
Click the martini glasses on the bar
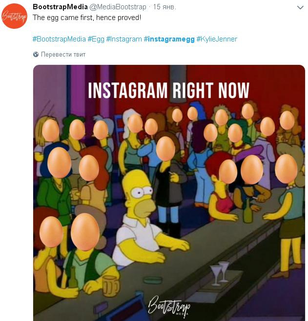pyautogui.click(x=218, y=272)
